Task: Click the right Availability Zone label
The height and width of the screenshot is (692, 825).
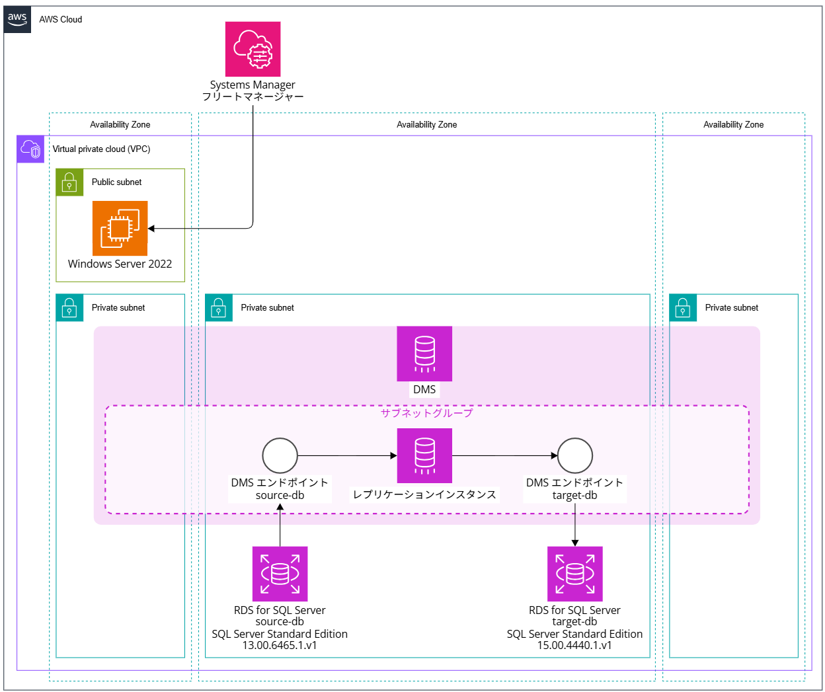Action: pos(733,124)
